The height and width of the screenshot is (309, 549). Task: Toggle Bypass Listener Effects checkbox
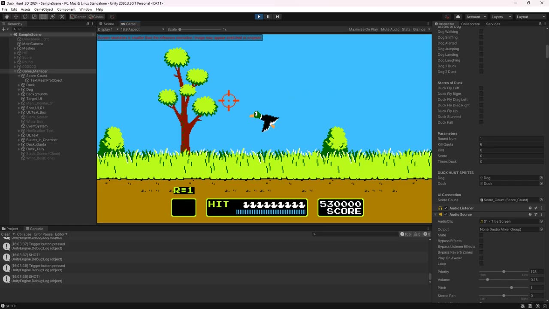pos(481,247)
